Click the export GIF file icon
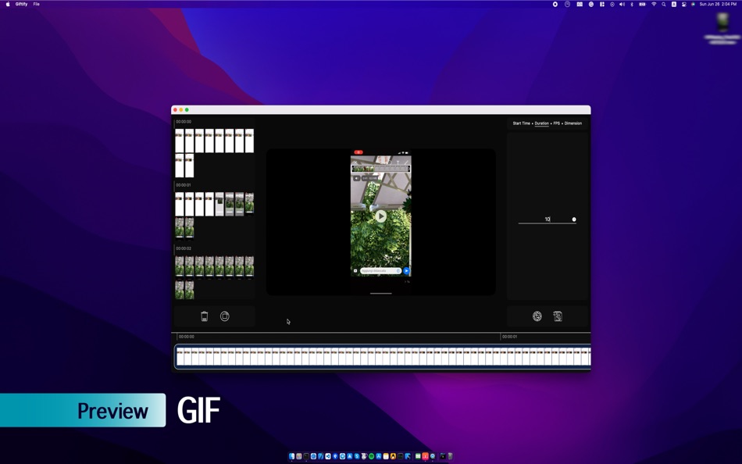This screenshot has height=464, width=742. [x=558, y=316]
